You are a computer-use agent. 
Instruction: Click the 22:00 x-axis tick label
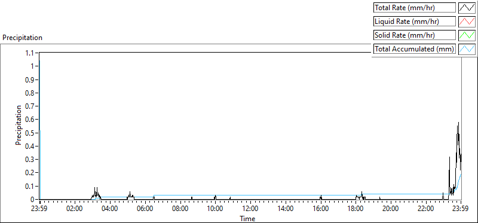click(x=426, y=209)
